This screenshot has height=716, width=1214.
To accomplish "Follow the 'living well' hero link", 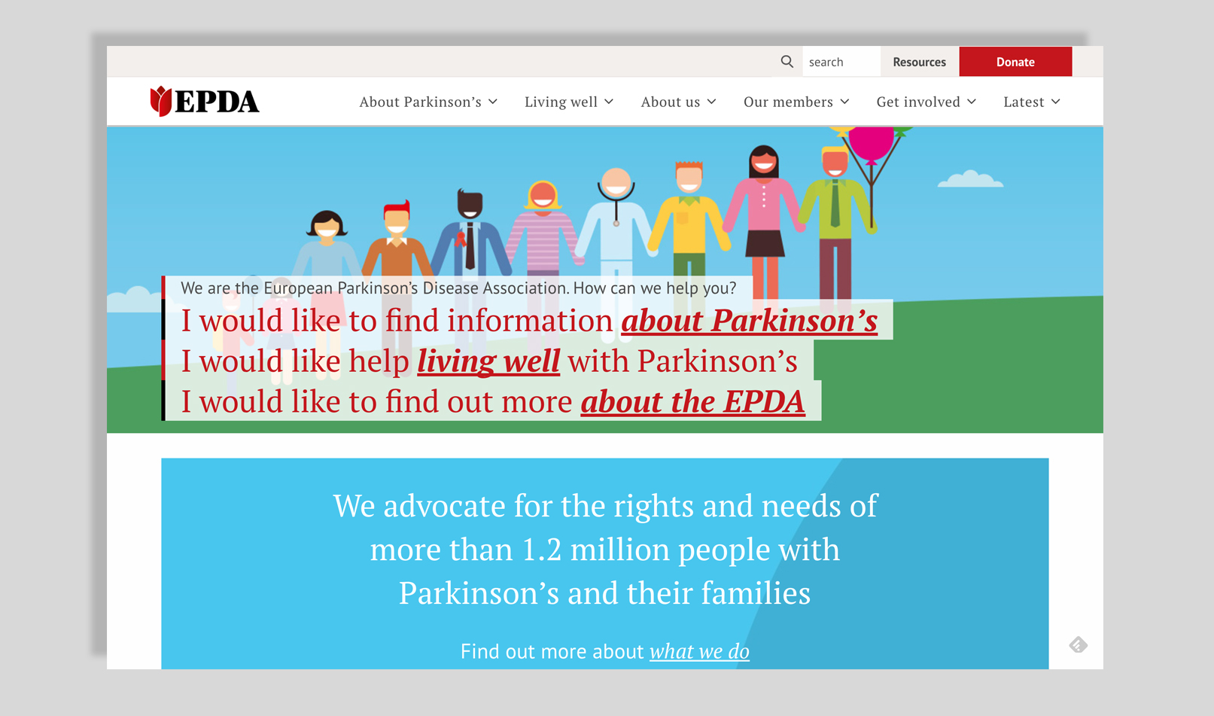I will click(x=488, y=361).
